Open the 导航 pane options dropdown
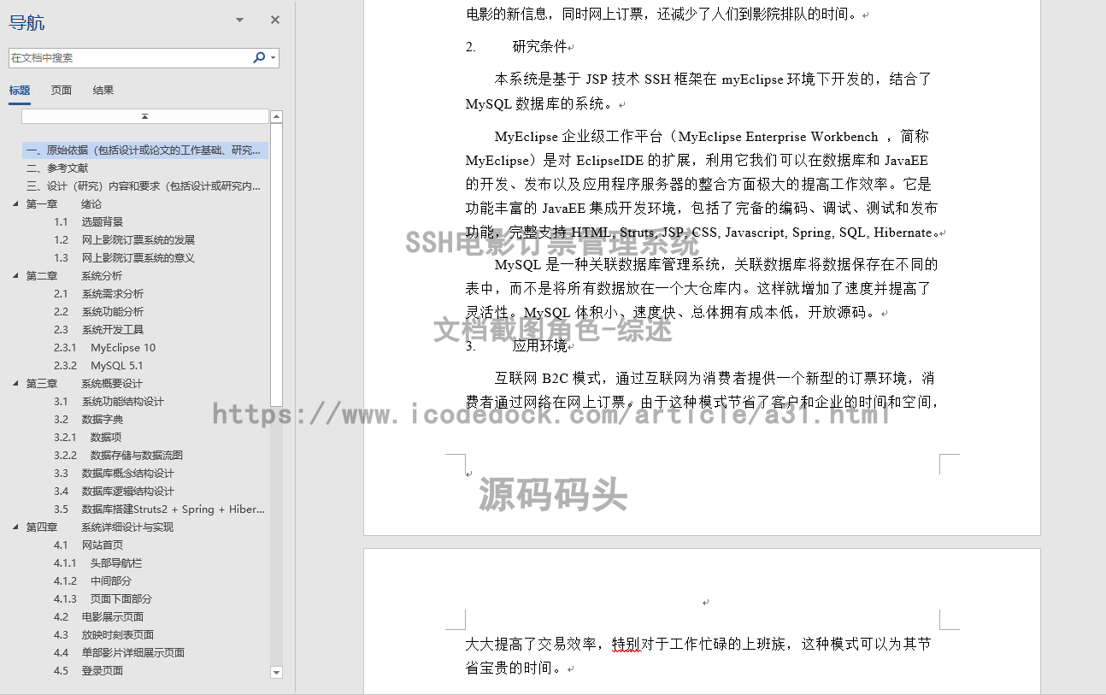Image resolution: width=1106 pixels, height=695 pixels. point(239,19)
